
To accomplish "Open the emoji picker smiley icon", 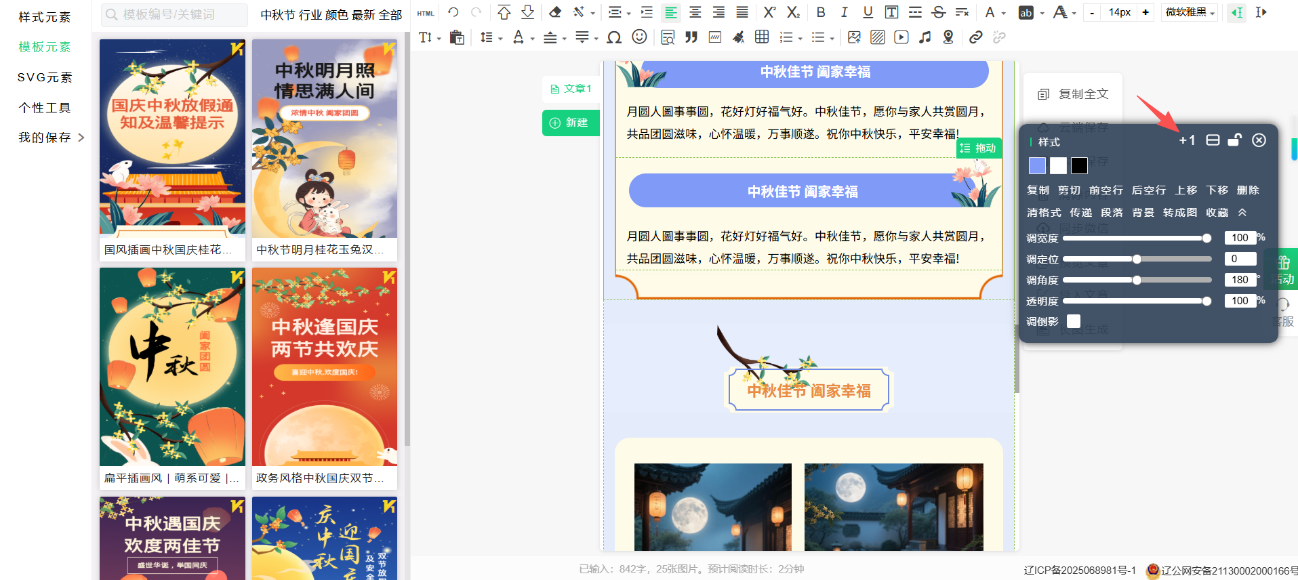I will click(639, 37).
